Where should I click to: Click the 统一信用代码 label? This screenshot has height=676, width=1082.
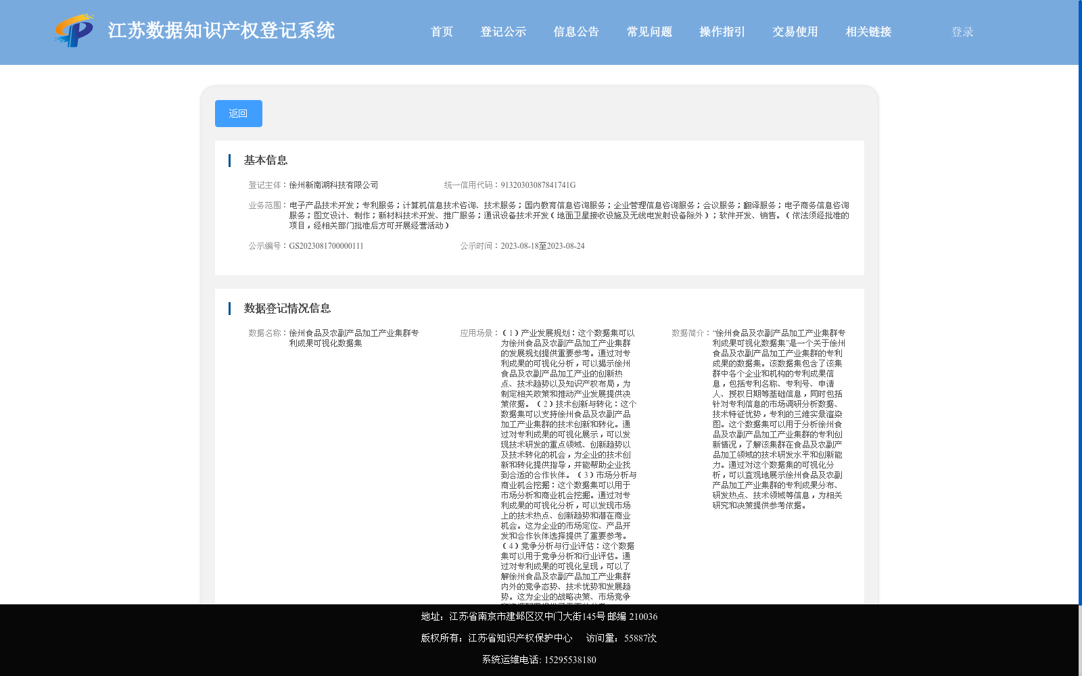tap(472, 185)
